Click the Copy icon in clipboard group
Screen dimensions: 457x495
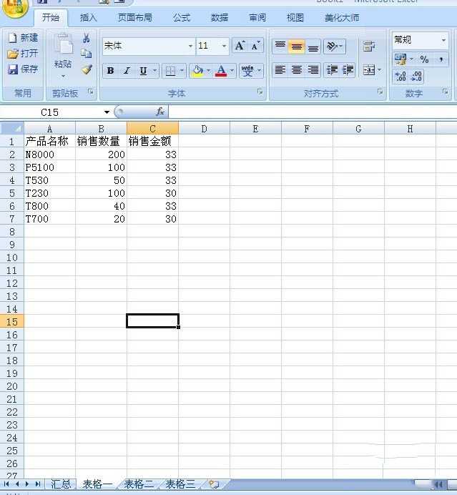tap(86, 54)
